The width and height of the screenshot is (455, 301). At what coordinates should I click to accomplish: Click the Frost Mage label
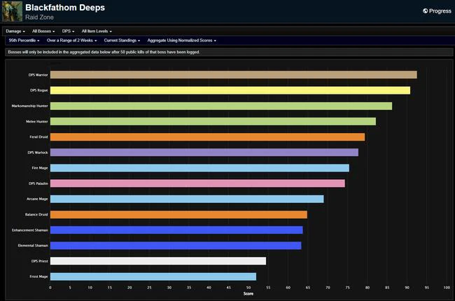38,276
